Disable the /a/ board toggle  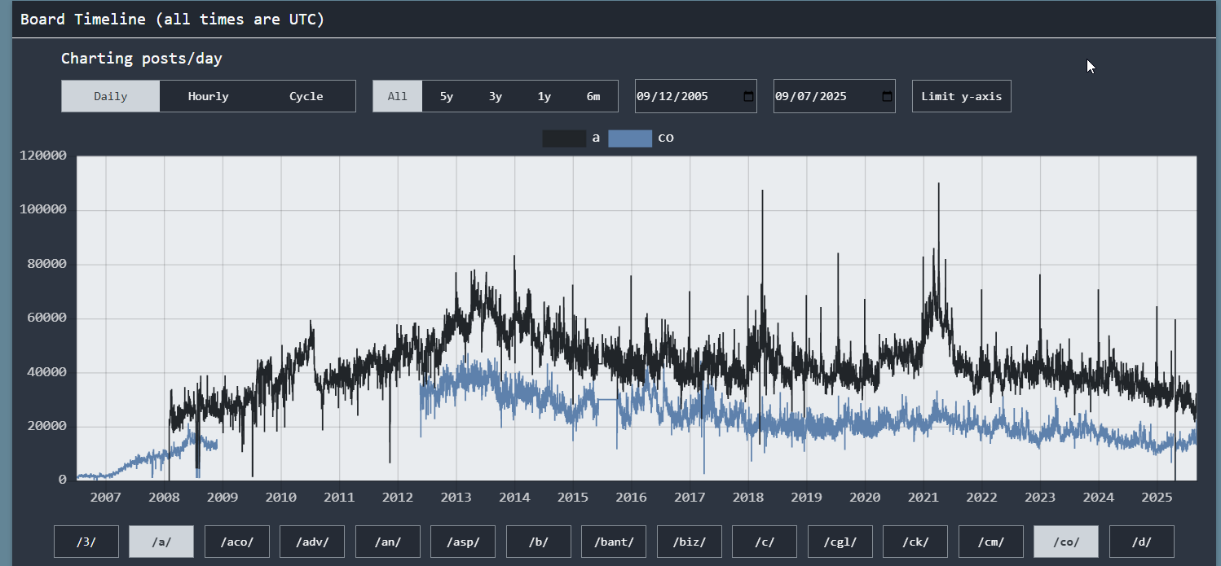click(161, 542)
